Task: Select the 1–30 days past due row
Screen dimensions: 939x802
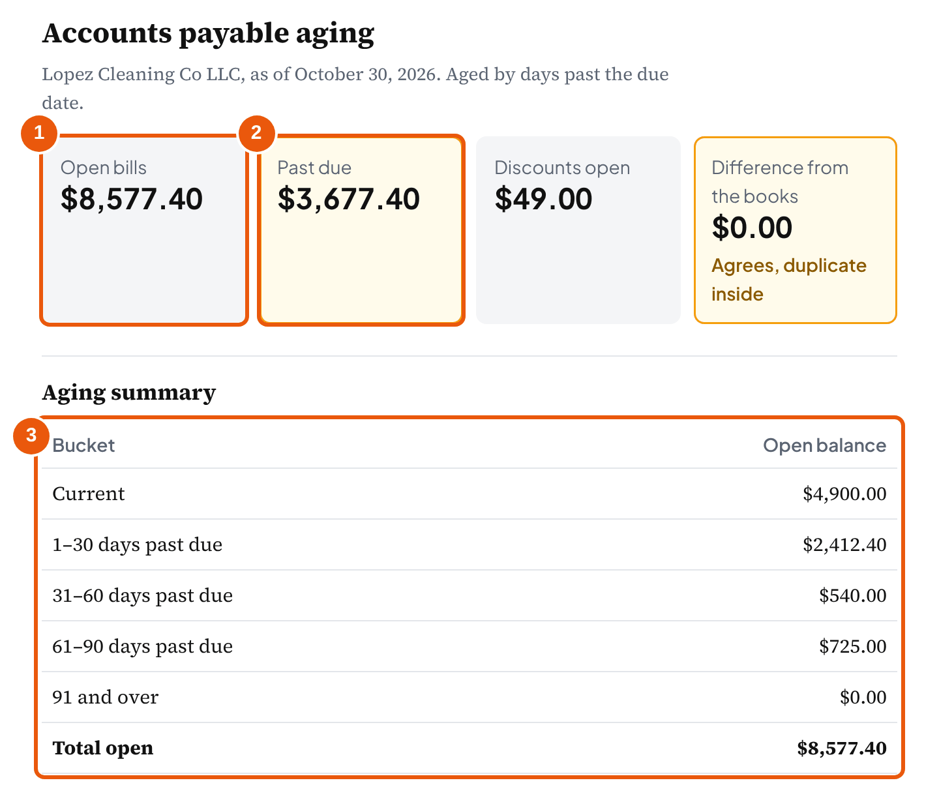Action: (x=469, y=544)
